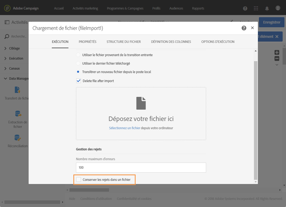286x207 pixels.
Task: Click the Enregistrer button
Action: coord(272,22)
